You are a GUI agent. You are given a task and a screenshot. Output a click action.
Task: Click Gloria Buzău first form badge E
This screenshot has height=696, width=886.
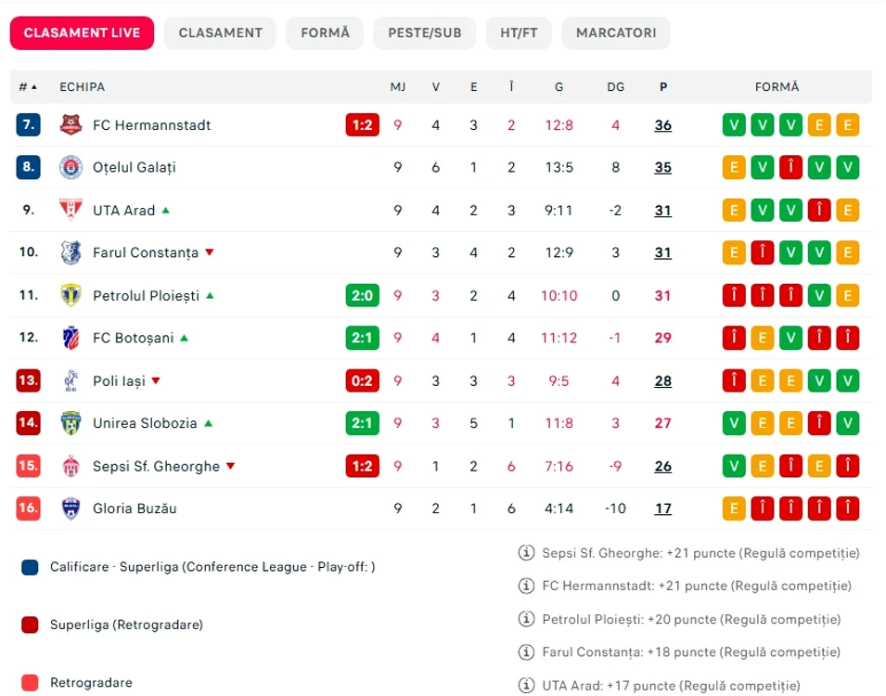[x=734, y=509]
